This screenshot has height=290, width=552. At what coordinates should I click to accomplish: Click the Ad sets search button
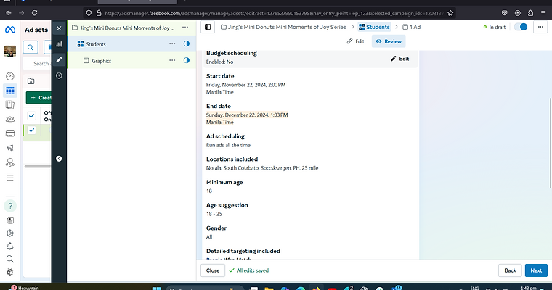31,47
